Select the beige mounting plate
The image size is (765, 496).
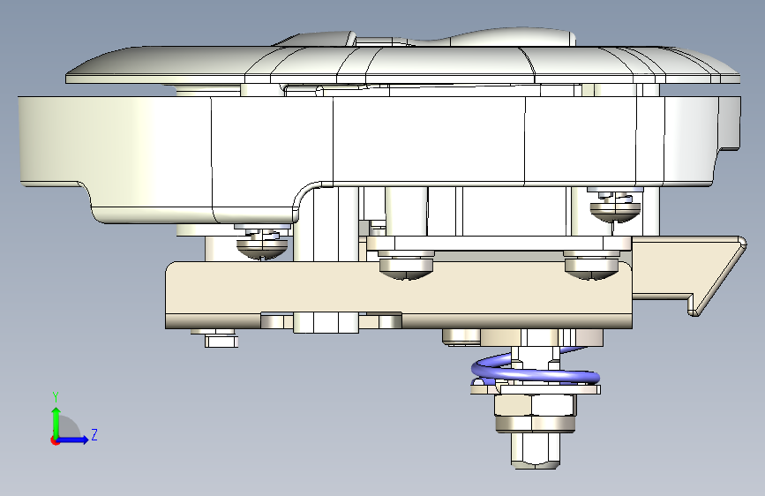[399, 295]
